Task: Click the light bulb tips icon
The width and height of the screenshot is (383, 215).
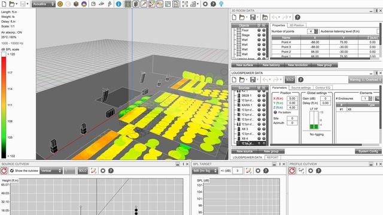Action: 221,4
